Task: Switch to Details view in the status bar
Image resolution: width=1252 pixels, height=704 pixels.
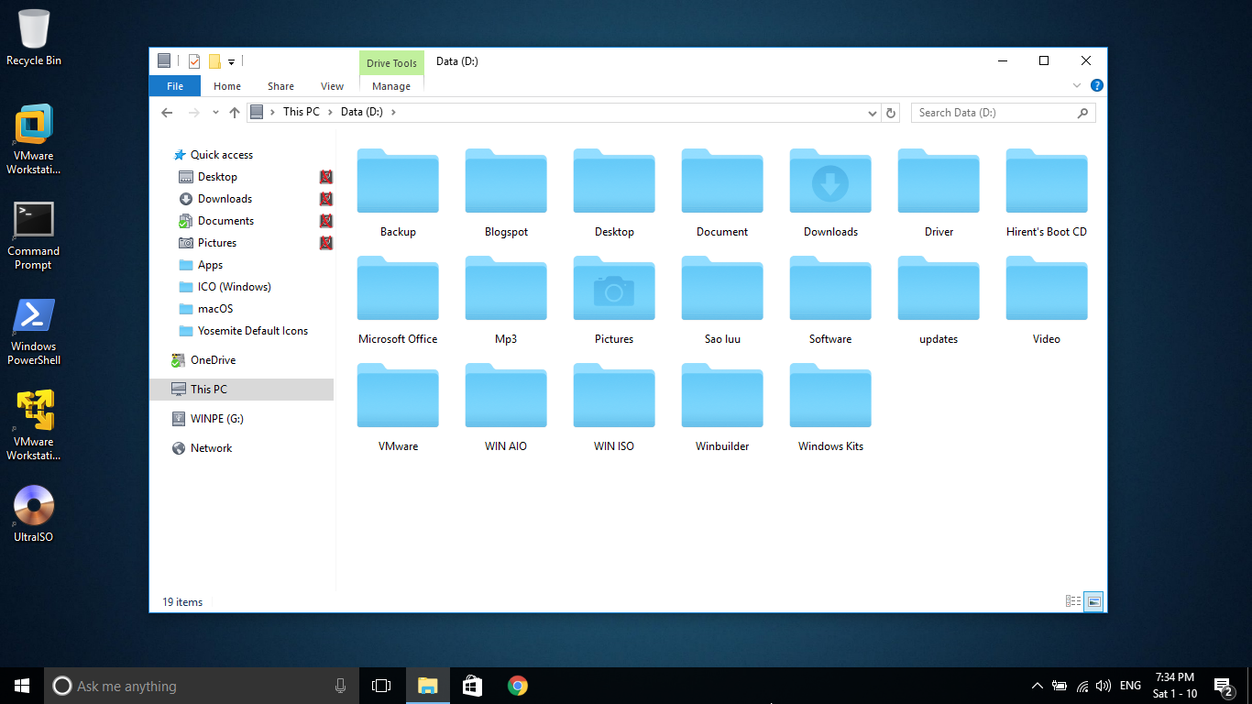Action: [x=1072, y=600]
